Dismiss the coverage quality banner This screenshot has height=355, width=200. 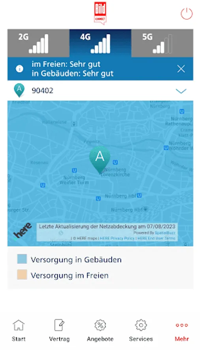pyautogui.click(x=181, y=69)
